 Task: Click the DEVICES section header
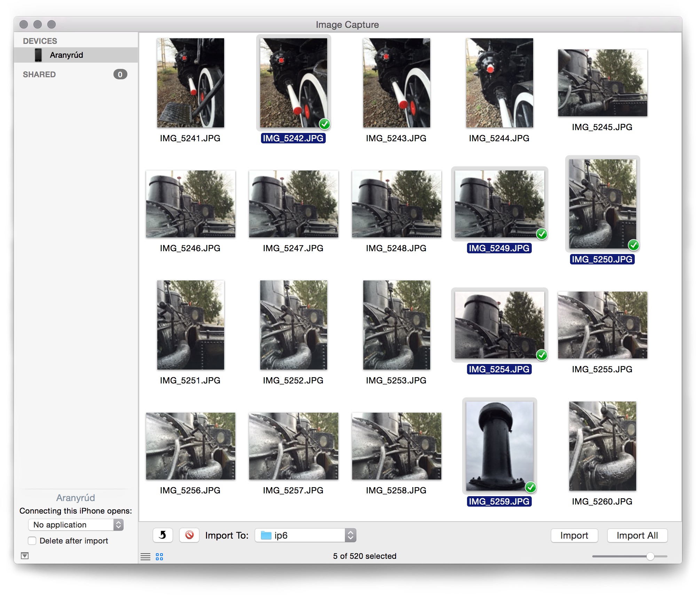40,41
